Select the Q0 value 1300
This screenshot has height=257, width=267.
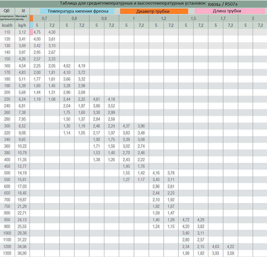(7, 253)
